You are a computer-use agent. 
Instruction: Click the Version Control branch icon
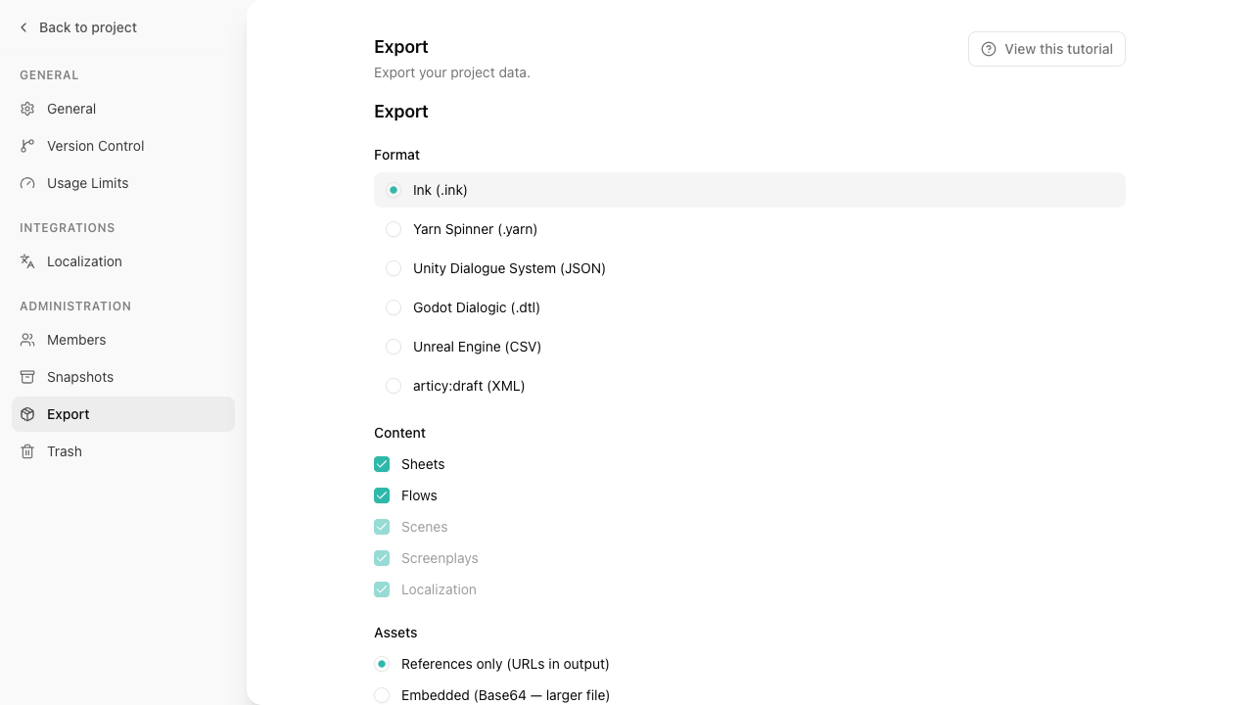click(x=27, y=146)
